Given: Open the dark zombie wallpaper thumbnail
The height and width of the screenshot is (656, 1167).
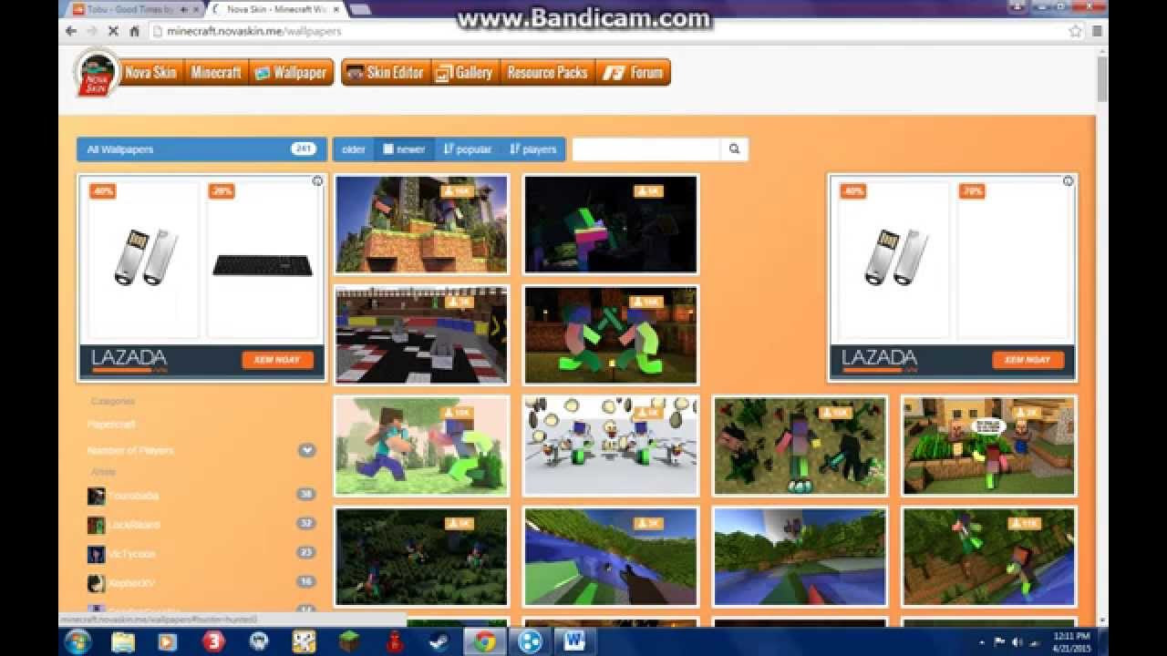Looking at the screenshot, I should click(x=611, y=224).
